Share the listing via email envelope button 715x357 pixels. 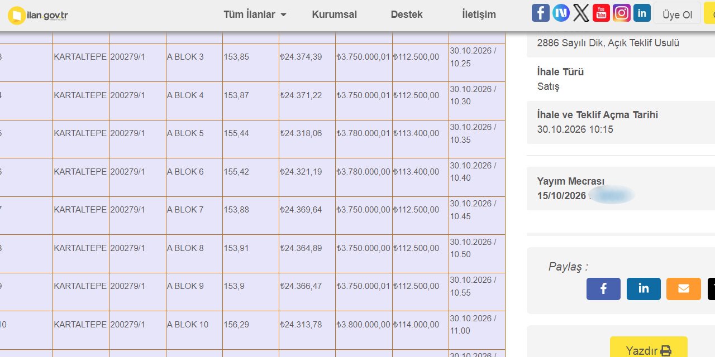click(x=684, y=289)
